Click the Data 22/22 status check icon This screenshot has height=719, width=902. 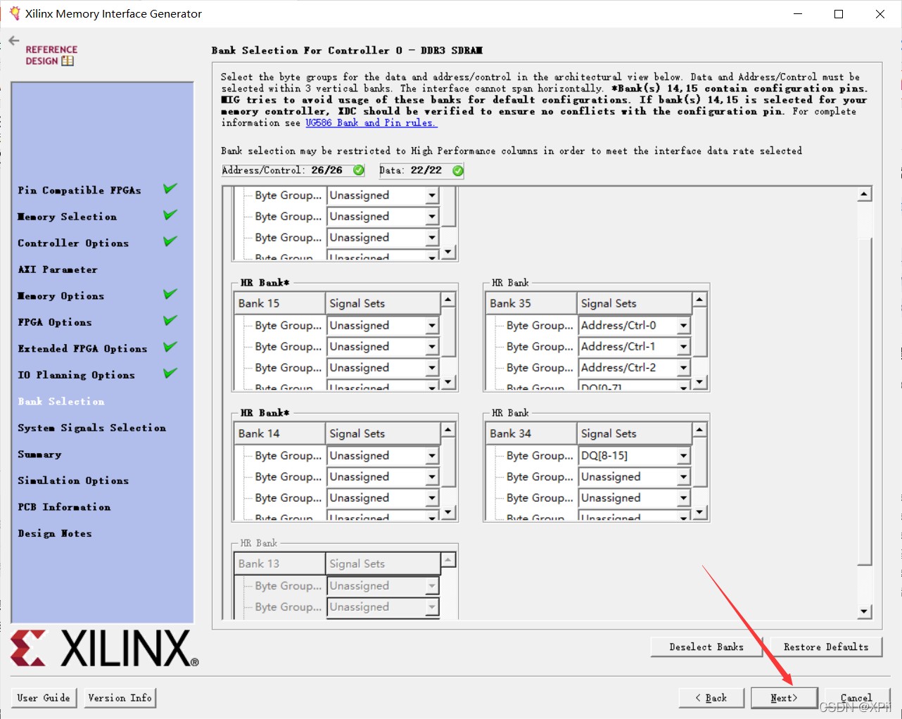[458, 170]
